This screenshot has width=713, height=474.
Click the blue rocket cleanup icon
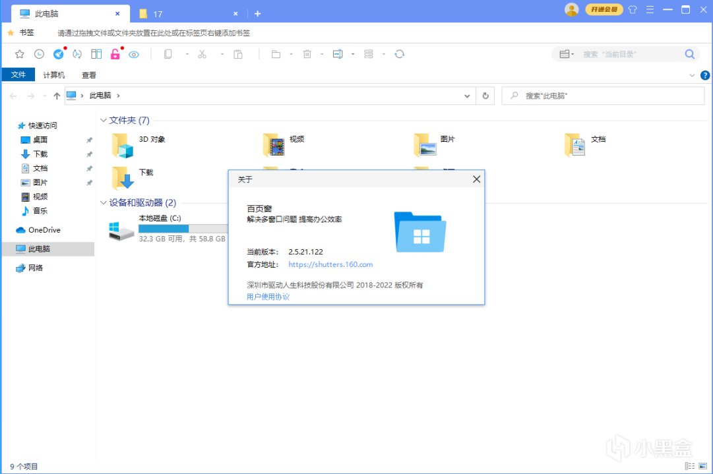59,54
